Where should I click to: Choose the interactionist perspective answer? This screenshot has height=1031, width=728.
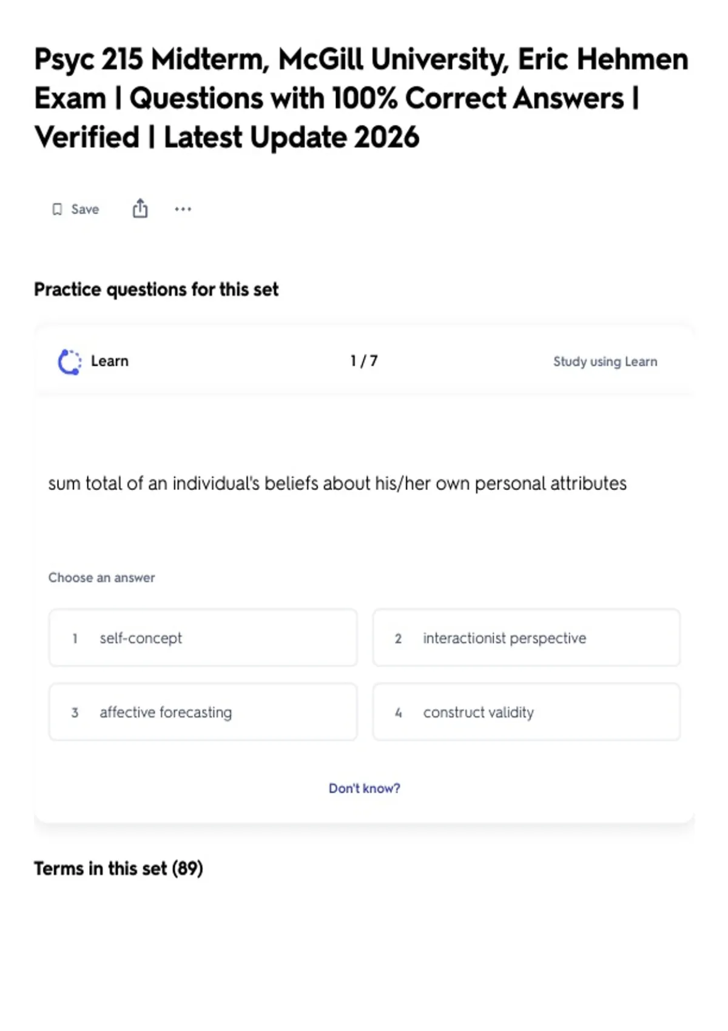click(x=527, y=637)
